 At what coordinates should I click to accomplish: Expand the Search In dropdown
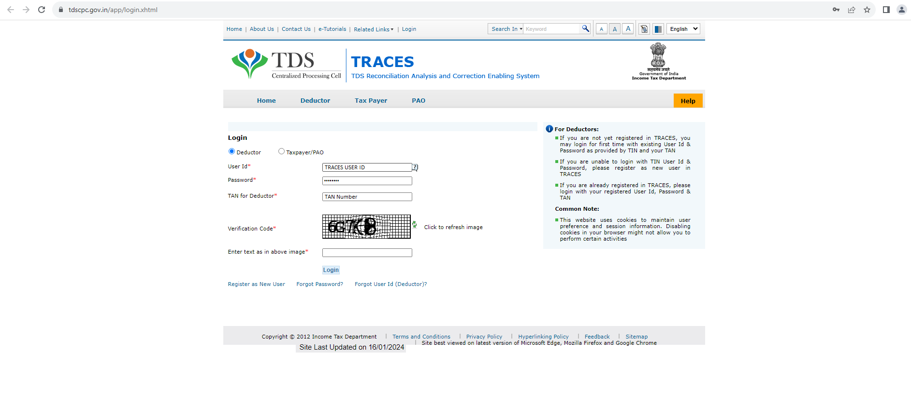[x=506, y=29]
